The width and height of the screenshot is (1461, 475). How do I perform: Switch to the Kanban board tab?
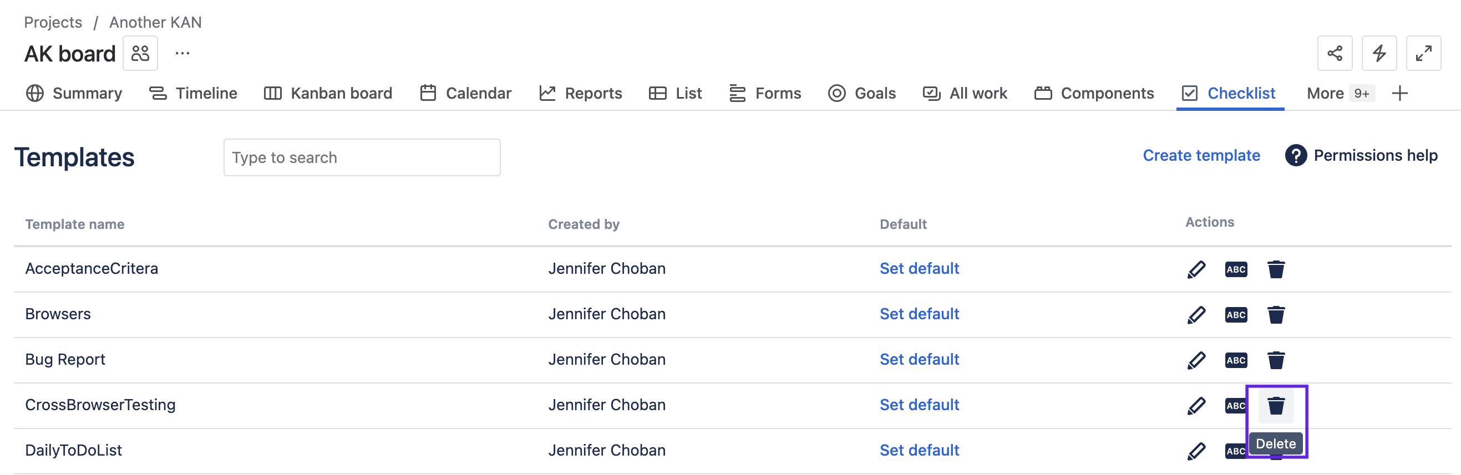[x=328, y=93]
